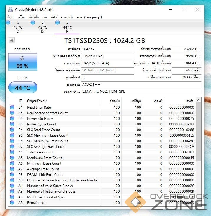
Task: Click the status icon for Power-On Hours row
Action: [x=12, y=118]
